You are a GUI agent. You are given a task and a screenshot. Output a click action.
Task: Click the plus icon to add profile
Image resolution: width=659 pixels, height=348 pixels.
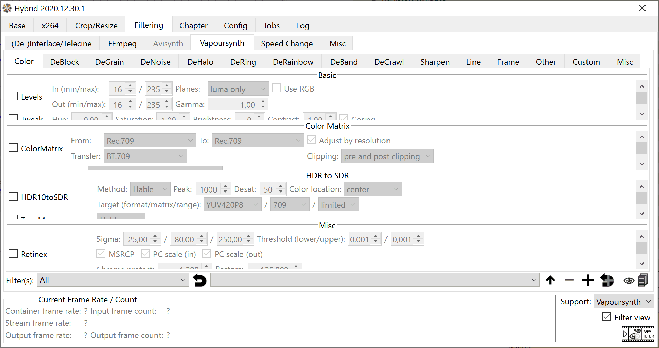click(588, 280)
